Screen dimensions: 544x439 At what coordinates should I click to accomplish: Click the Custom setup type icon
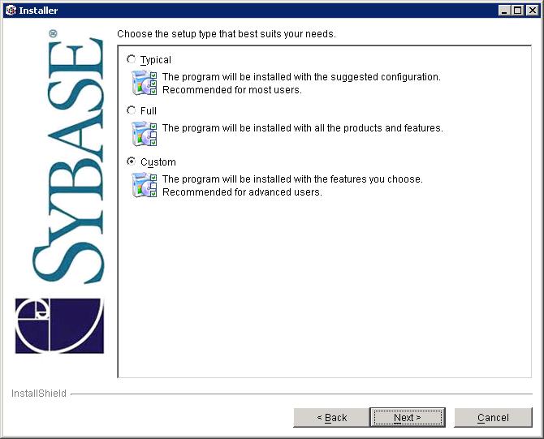click(x=144, y=185)
